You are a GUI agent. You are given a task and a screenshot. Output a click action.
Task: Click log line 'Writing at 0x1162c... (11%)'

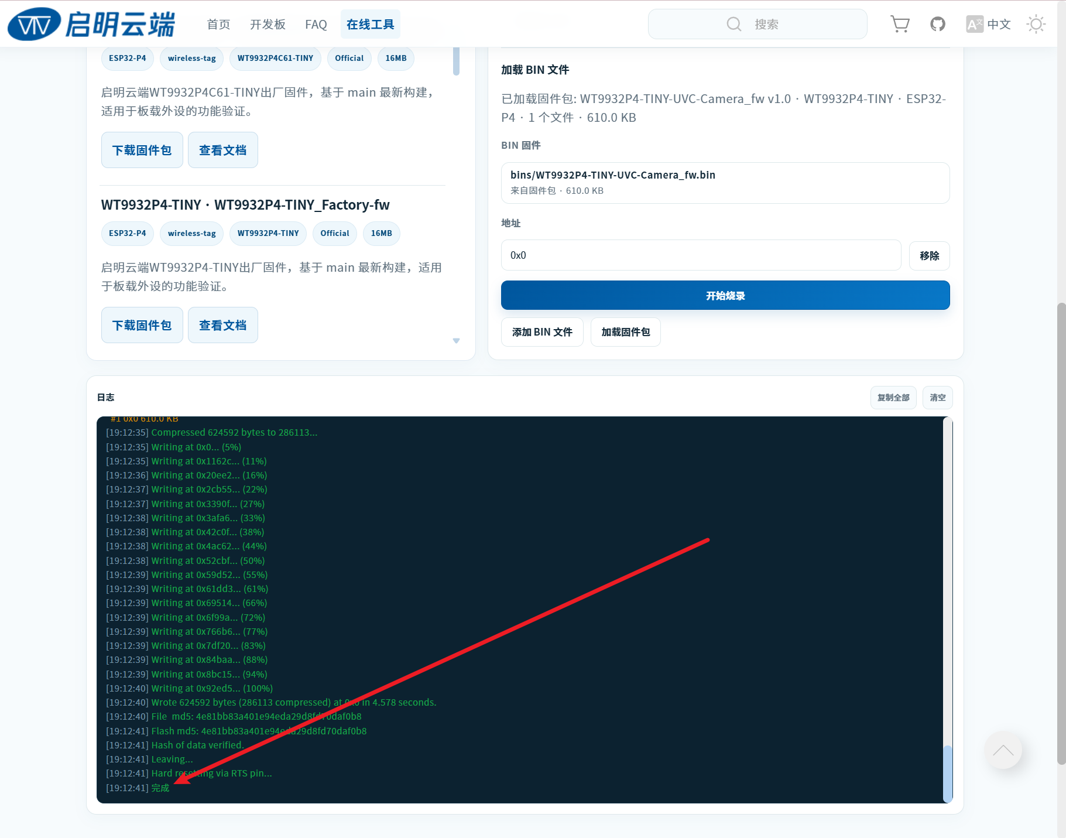coord(186,461)
